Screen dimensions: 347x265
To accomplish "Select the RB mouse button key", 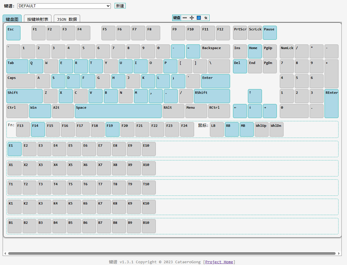I will click(x=232, y=129).
